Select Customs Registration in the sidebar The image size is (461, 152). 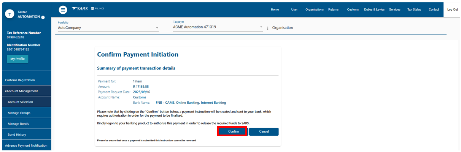[x=20, y=80]
